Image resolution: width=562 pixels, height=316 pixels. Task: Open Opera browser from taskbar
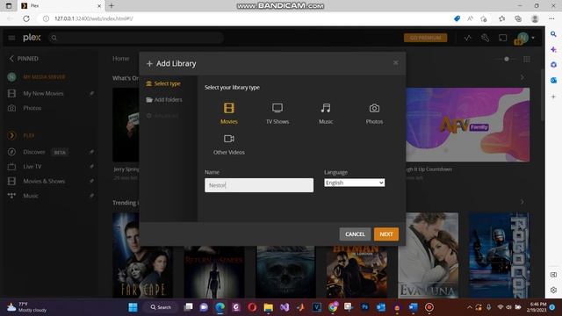(x=252, y=307)
